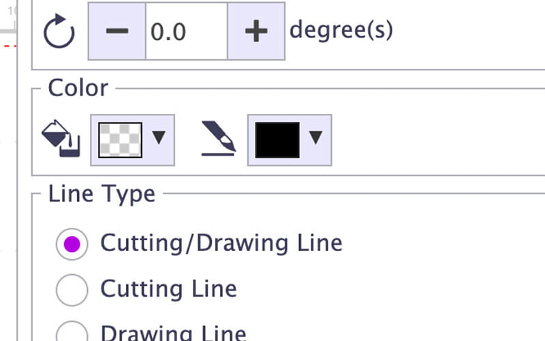Click the rotate clockwise arrow icon
This screenshot has height=341, width=545.
(59, 32)
